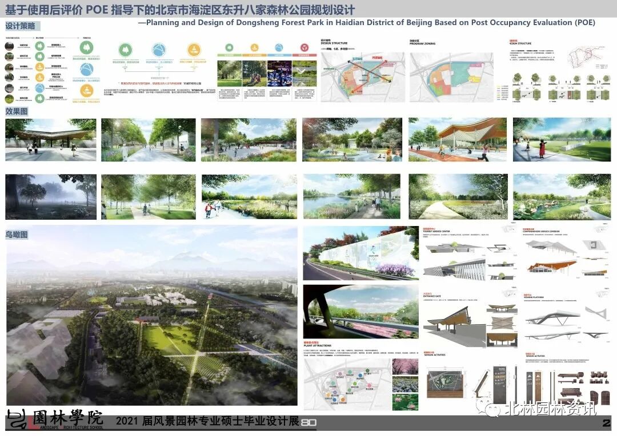This screenshot has width=617, height=436.
Task: Open the DESIGN STRUCTURE map with crossing arrows
Action: tap(363, 78)
